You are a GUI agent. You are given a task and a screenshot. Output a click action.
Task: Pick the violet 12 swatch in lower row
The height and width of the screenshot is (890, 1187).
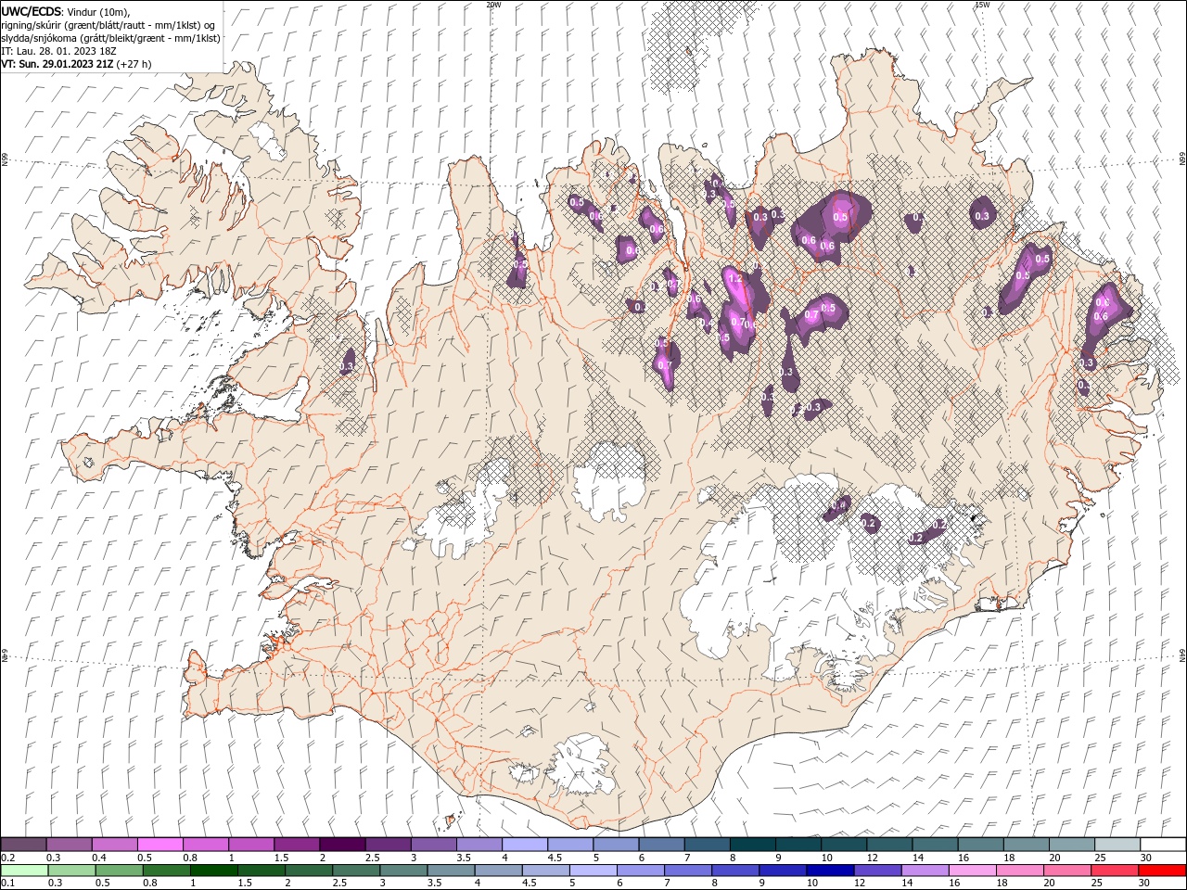click(x=876, y=871)
